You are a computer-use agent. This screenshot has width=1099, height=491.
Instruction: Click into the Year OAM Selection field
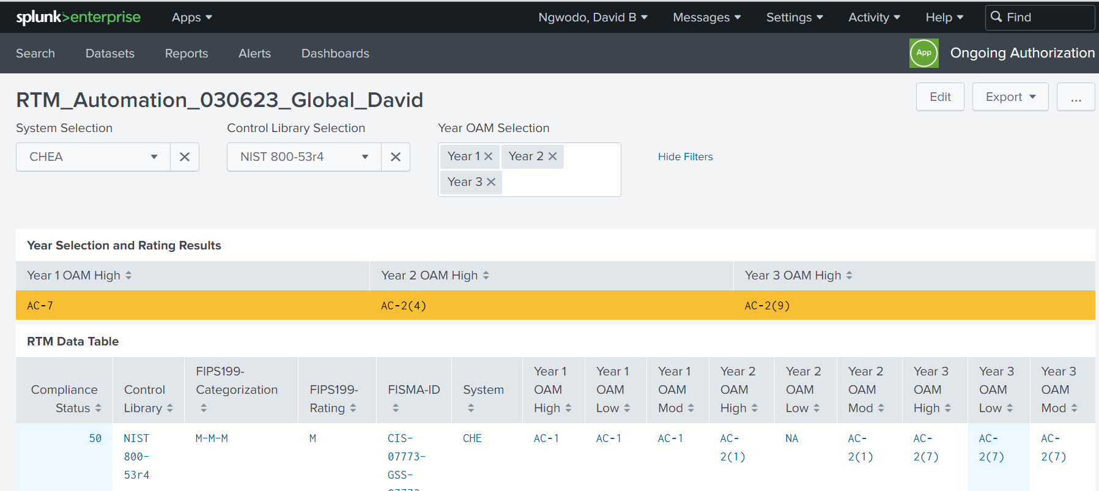tap(560, 182)
